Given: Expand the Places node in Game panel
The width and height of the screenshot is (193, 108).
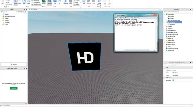Looking at the screenshot, I should pos(1,24).
